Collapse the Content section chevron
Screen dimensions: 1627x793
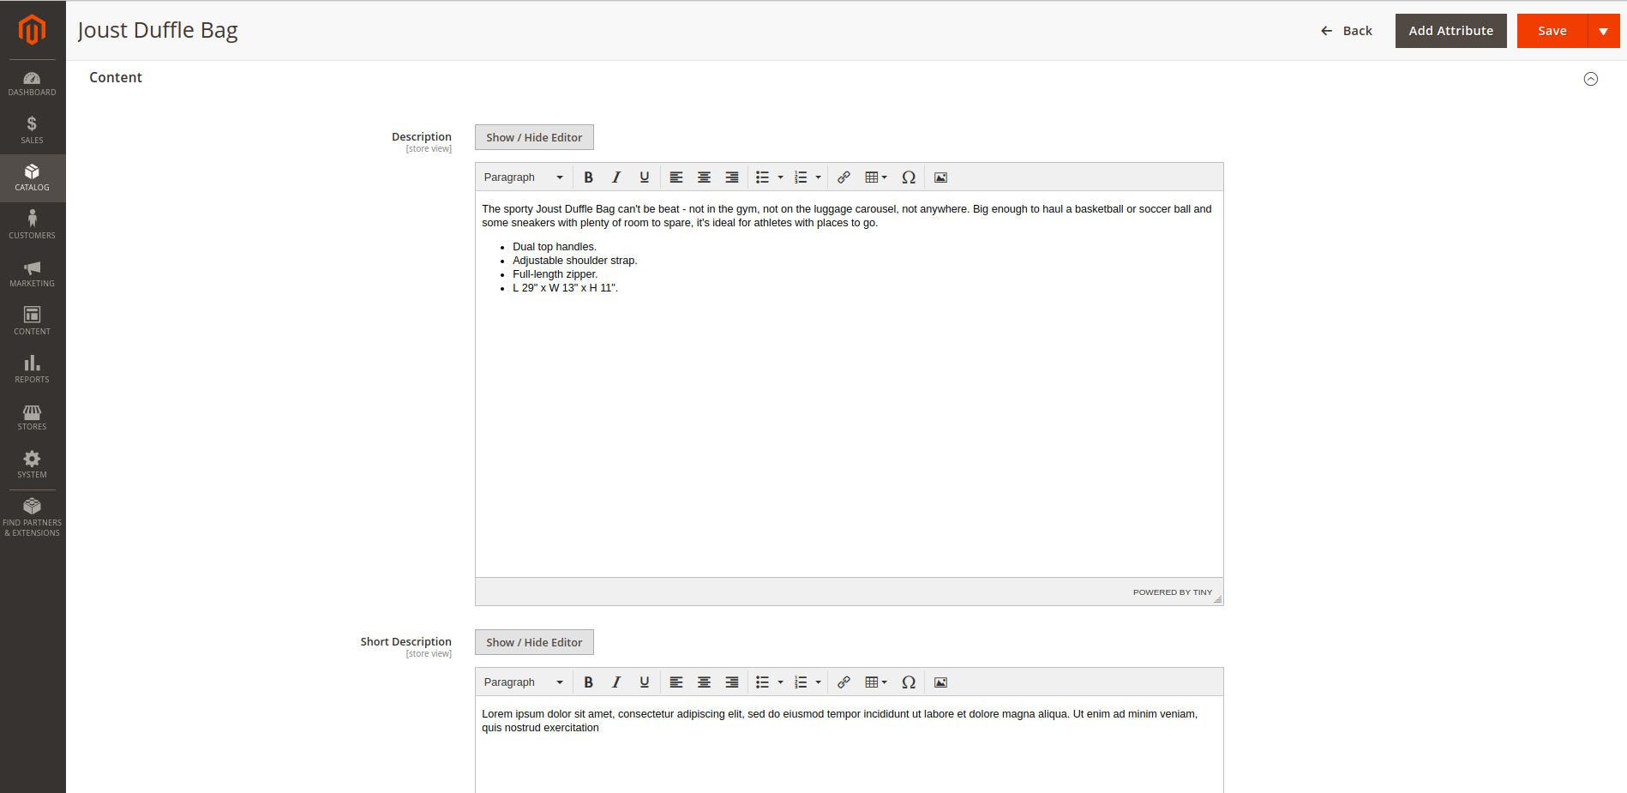[x=1590, y=78]
